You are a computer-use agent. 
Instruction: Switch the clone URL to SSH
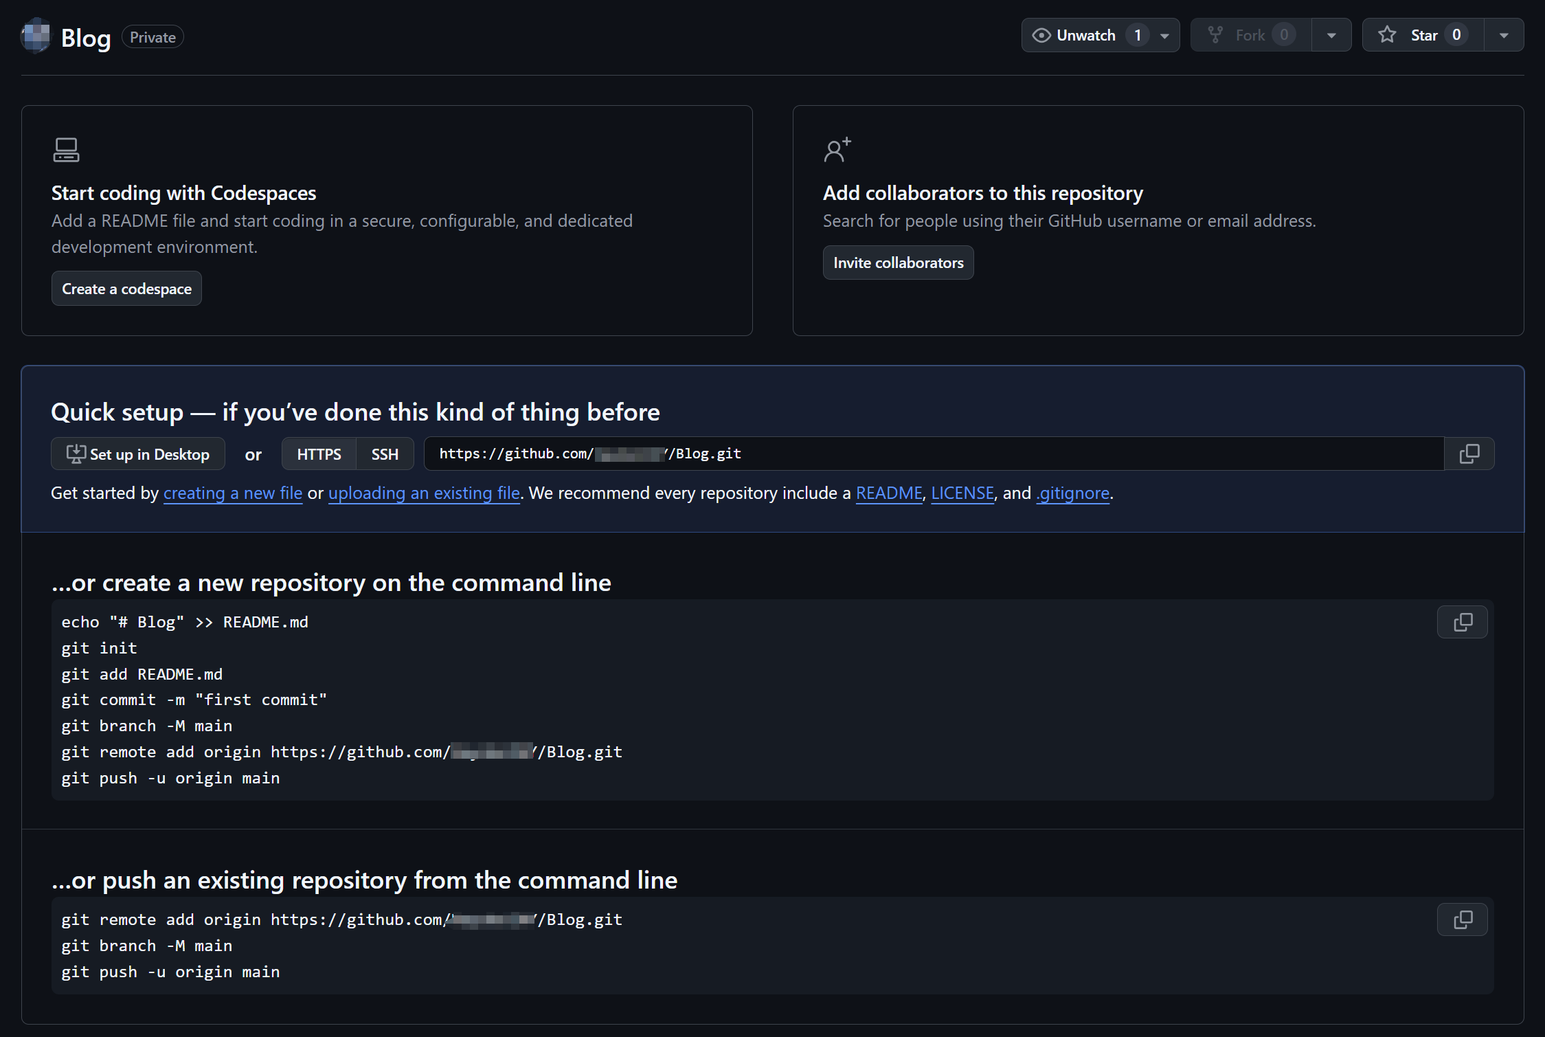tap(385, 454)
